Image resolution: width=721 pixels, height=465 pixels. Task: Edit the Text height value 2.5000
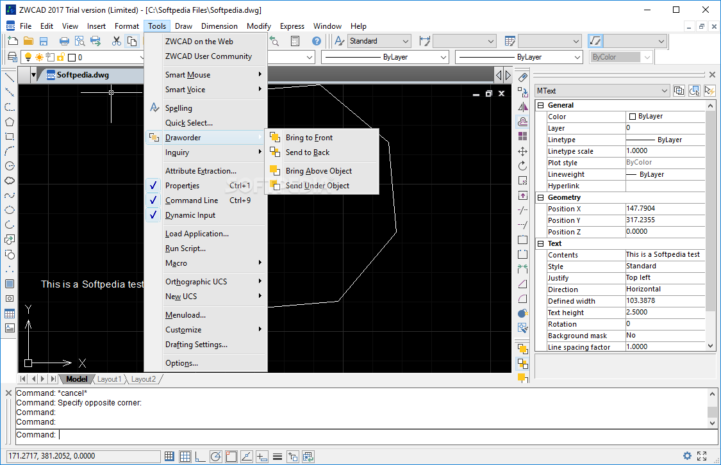665,313
